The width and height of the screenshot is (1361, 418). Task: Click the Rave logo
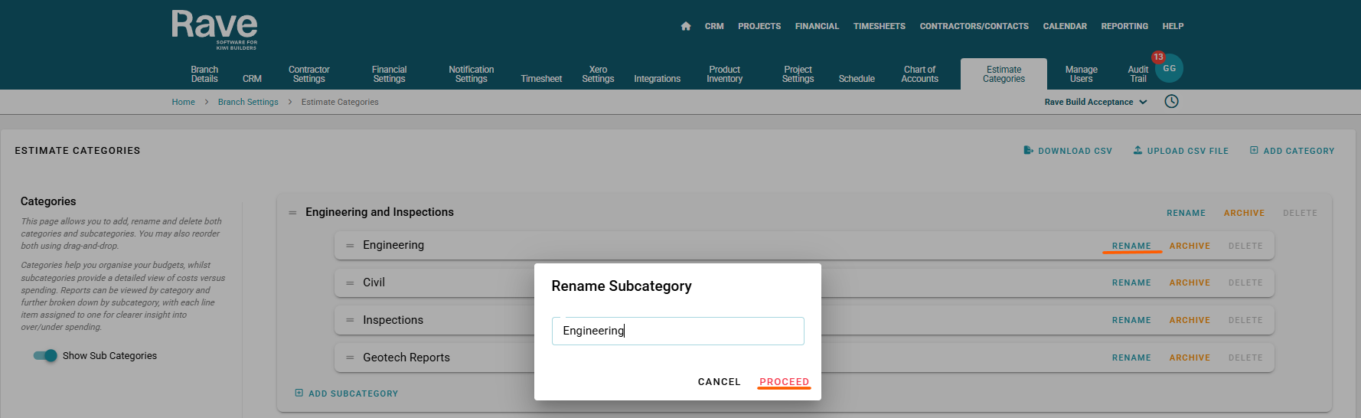click(214, 30)
